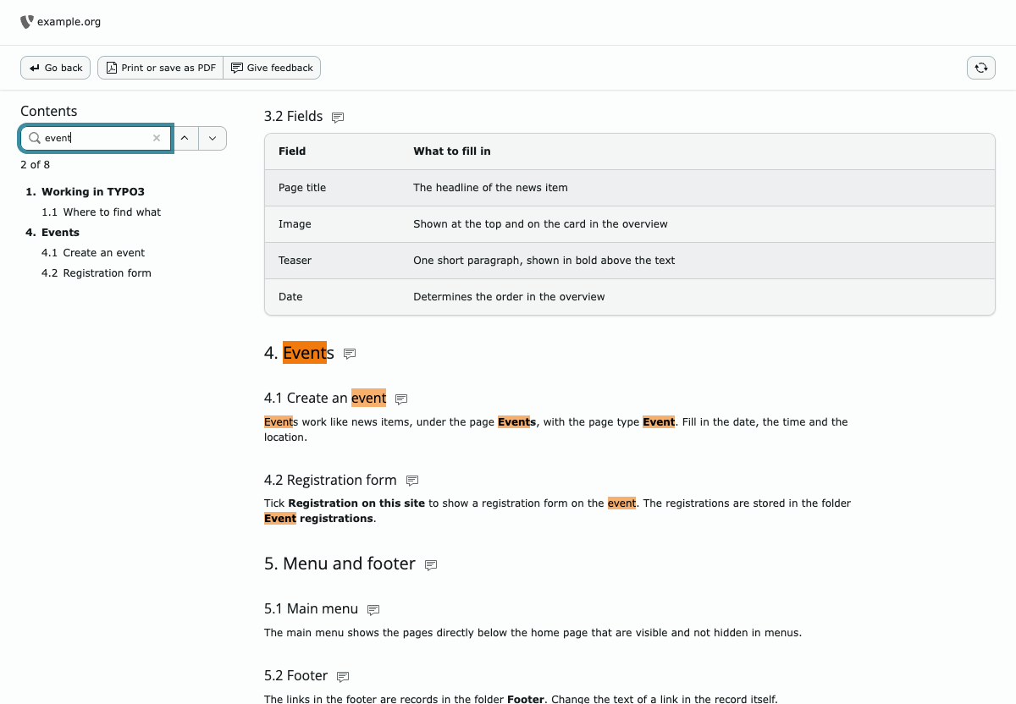
Task: Click the "example.org" site name
Action: [x=69, y=22]
